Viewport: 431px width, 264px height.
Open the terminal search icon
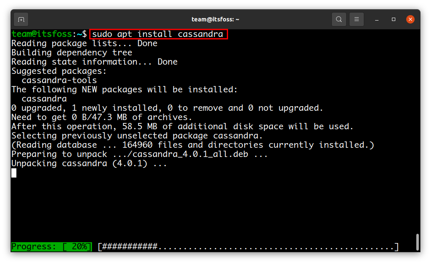339,19
